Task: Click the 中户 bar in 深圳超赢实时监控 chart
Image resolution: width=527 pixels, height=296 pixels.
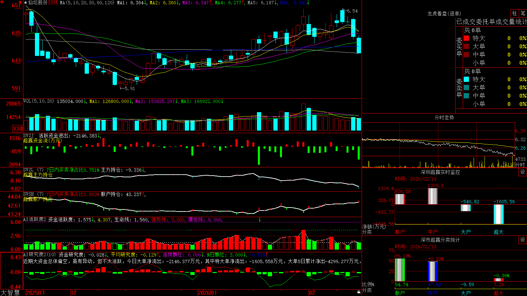Action: click(432, 196)
